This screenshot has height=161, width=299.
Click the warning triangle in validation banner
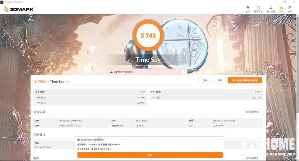(x=111, y=72)
